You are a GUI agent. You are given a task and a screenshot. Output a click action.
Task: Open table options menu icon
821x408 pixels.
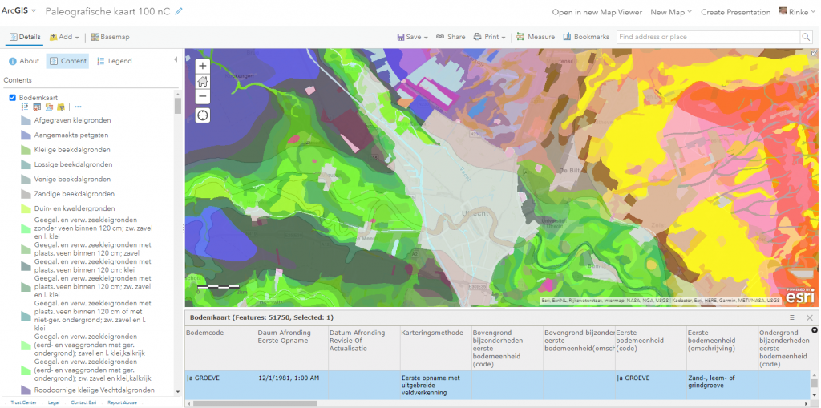click(x=792, y=318)
